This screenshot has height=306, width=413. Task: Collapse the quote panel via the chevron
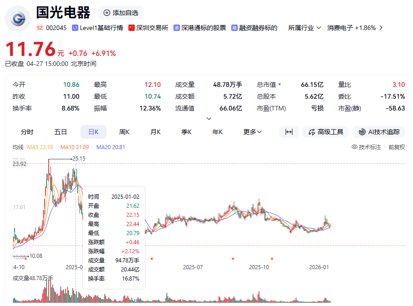click(x=209, y=118)
